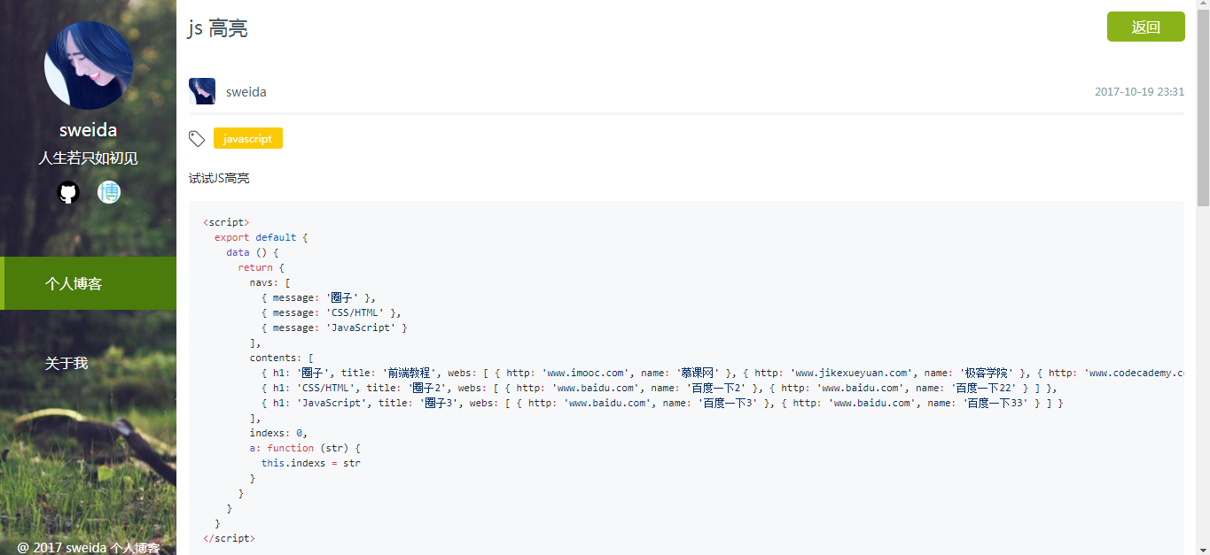Click the message: '圈子' code line

pyautogui.click(x=318, y=297)
